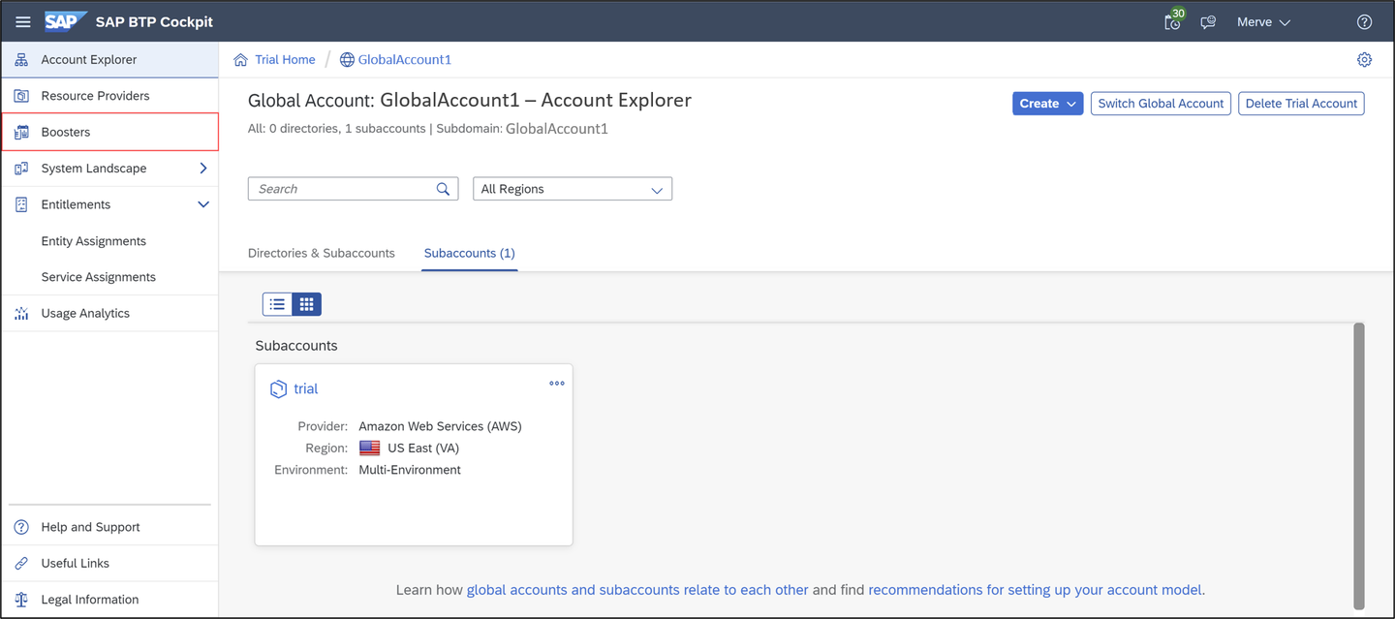Click the US East (VA) region text
Screen dimensions: 1395x619
click(423, 449)
